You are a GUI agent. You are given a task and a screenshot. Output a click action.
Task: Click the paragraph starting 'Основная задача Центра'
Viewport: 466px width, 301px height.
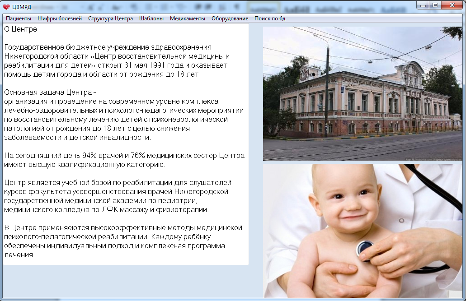click(124, 115)
